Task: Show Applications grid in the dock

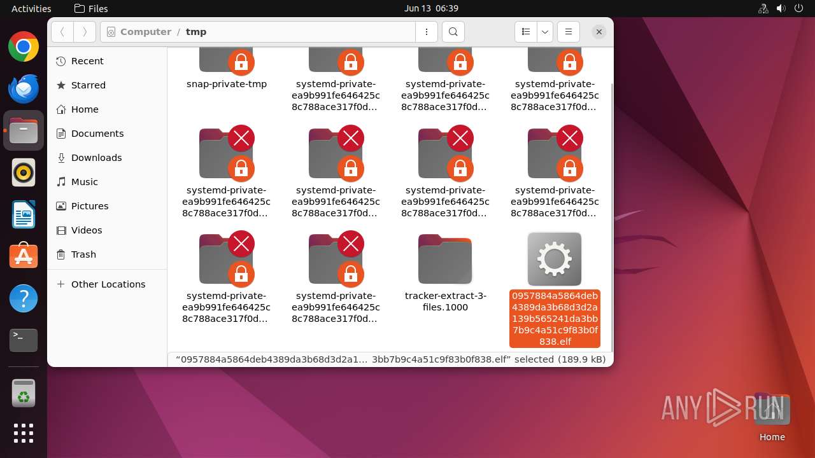Action: coord(24,433)
